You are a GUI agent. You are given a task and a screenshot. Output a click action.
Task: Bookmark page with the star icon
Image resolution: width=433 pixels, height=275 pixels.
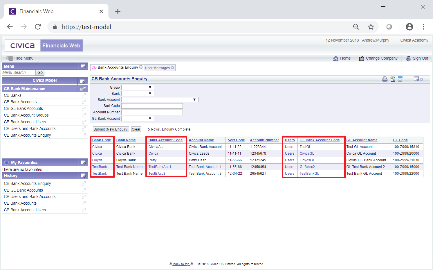pos(371,27)
